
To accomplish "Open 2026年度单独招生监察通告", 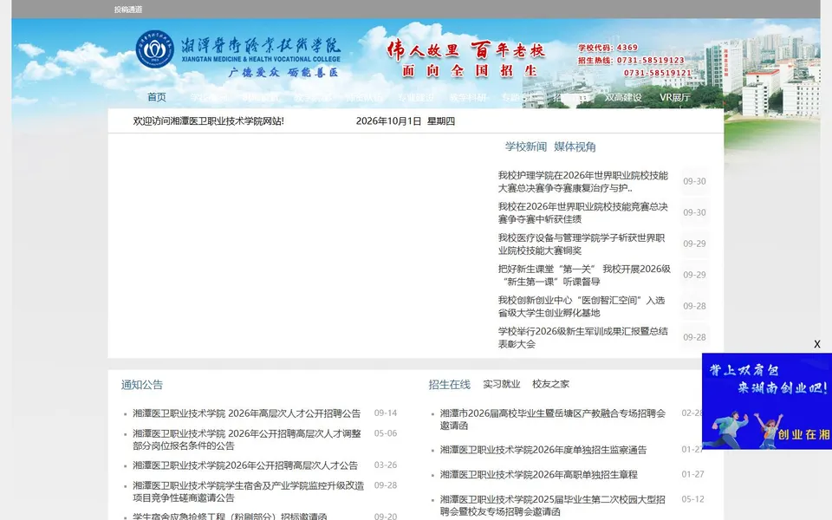I will click(543, 450).
